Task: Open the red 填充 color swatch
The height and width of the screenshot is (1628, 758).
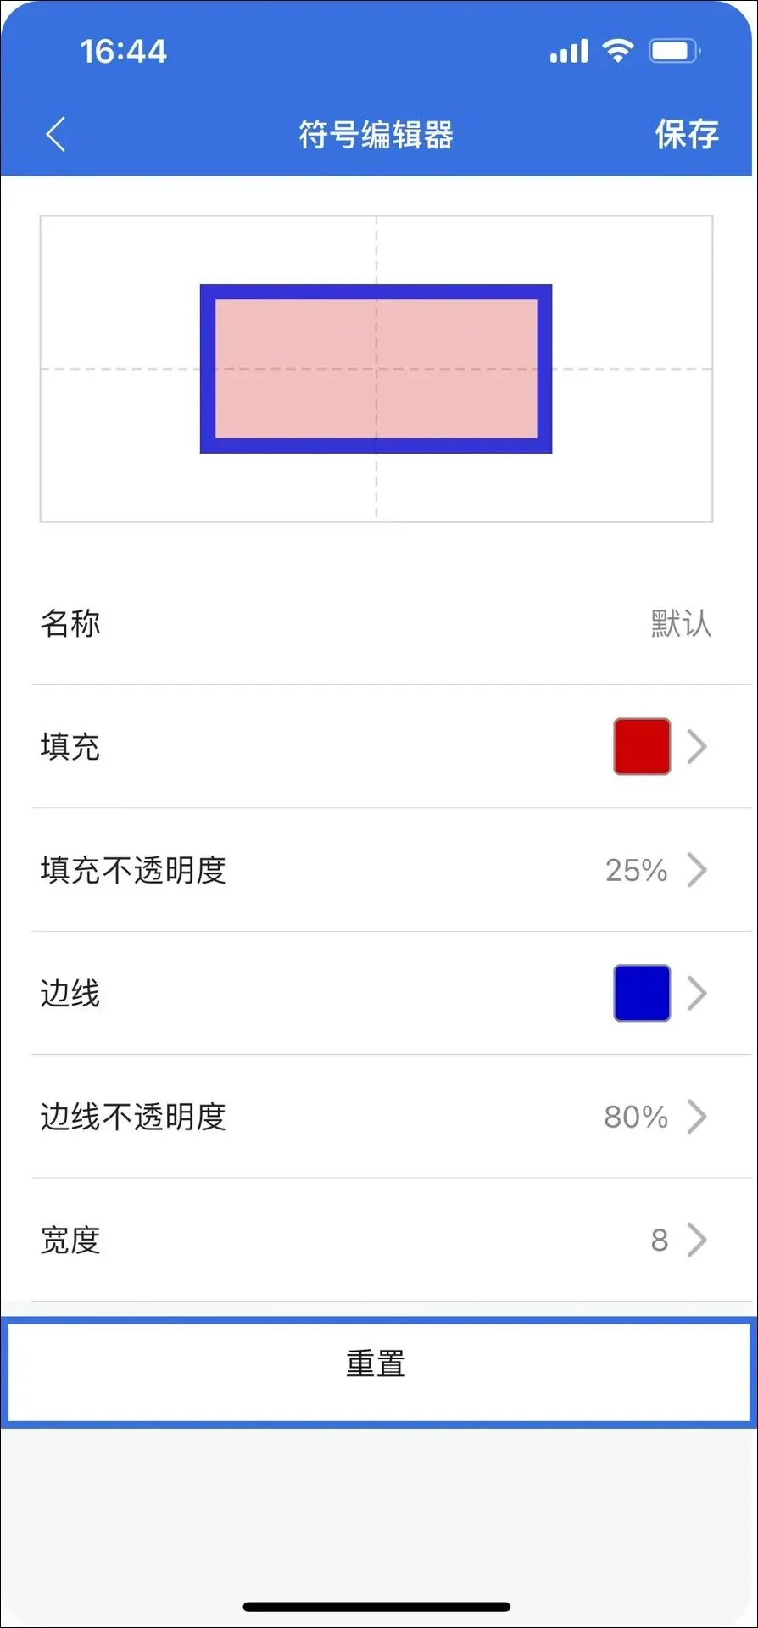Action: 642,746
